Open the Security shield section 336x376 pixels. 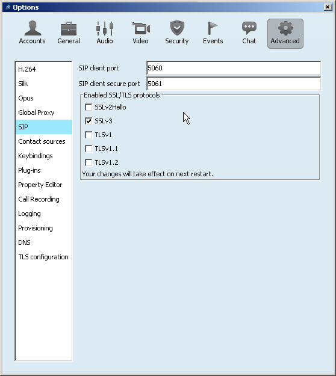[x=177, y=33]
